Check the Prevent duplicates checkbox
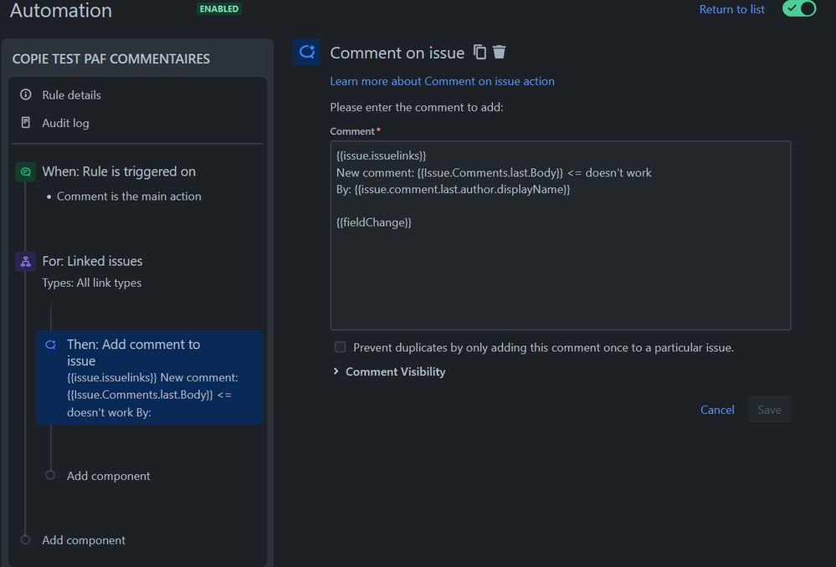836x567 pixels. point(340,347)
